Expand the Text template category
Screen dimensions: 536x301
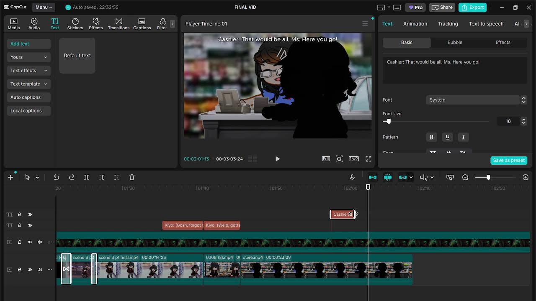coord(29,84)
